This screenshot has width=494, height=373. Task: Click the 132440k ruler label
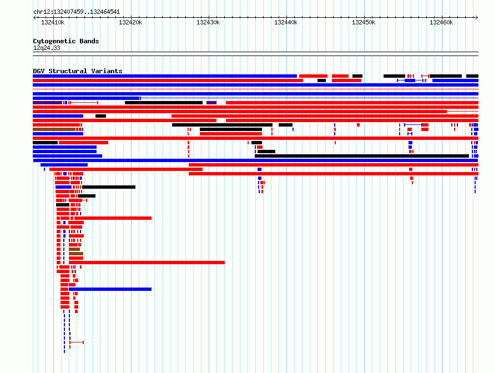[286, 22]
